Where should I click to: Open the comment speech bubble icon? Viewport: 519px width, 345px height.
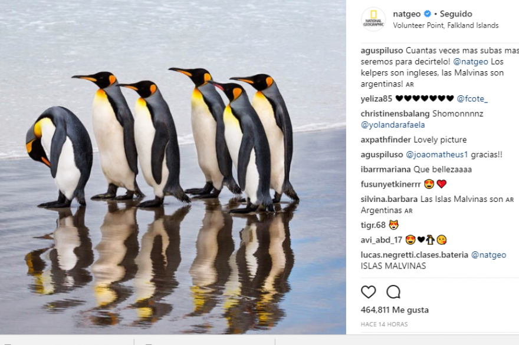(x=393, y=292)
